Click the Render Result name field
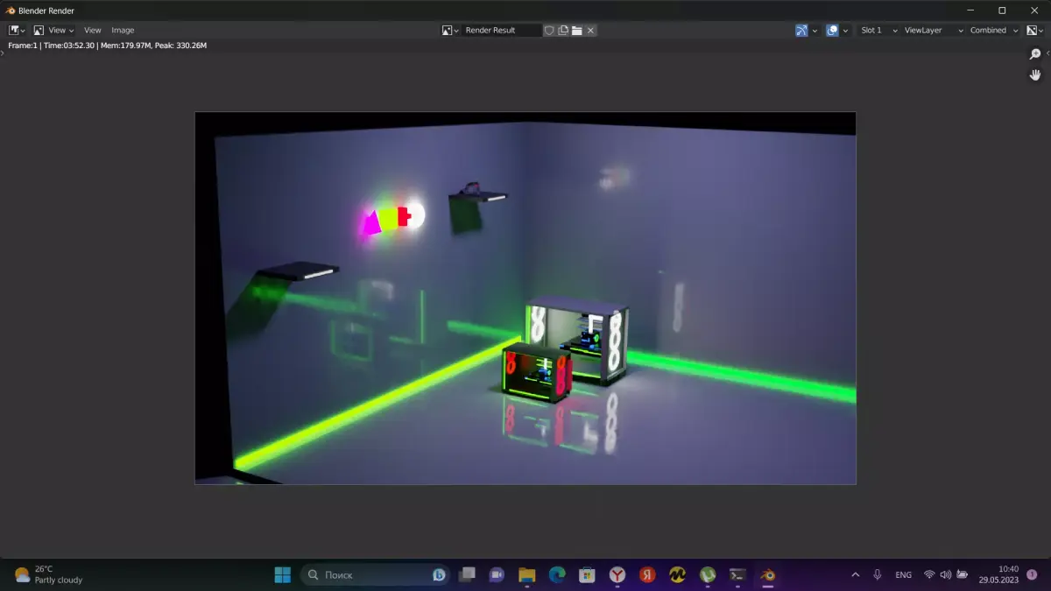Viewport: 1051px width, 591px height. [504, 30]
